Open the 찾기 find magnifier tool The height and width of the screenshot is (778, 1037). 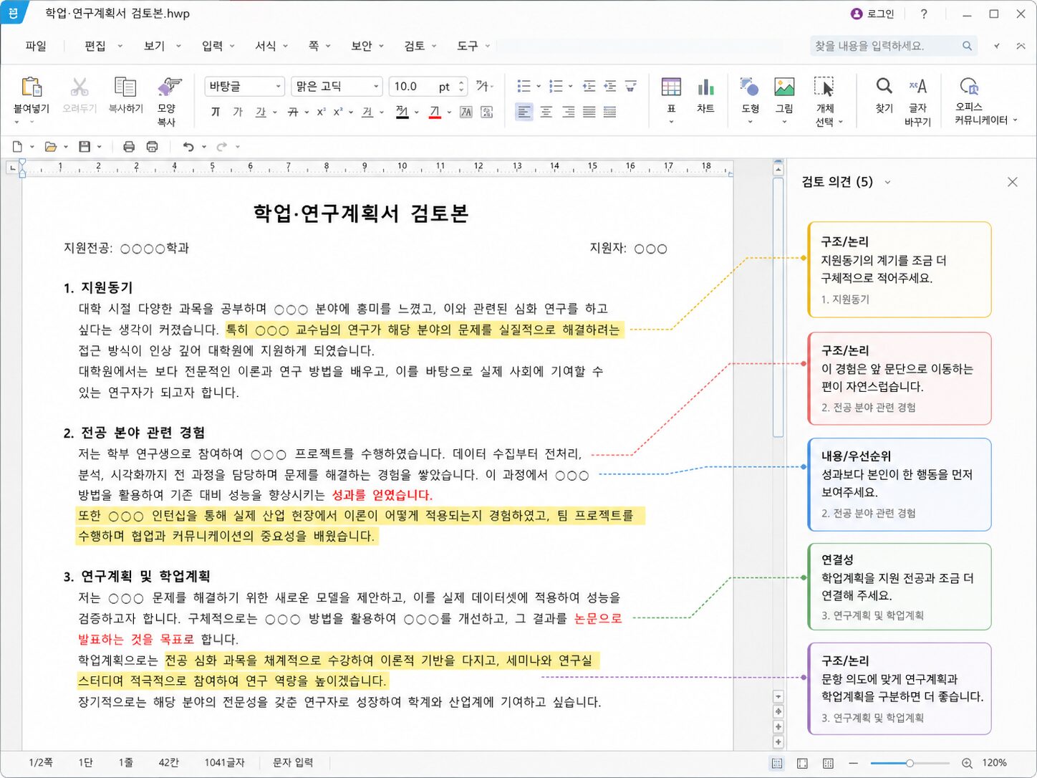884,87
